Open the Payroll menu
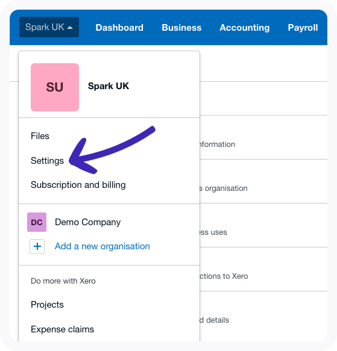337x351 pixels. click(x=303, y=28)
